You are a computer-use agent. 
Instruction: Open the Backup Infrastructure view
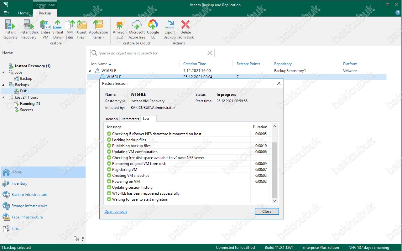[43, 195]
